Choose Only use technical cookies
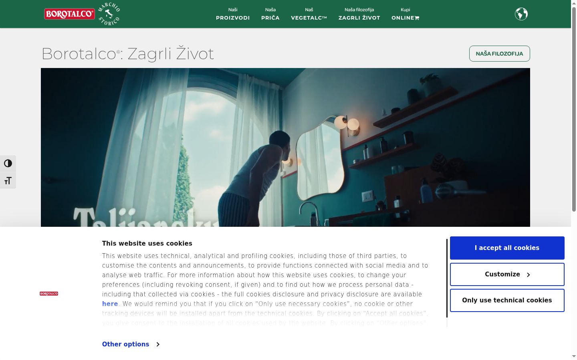Screen dimensions: 577x360 pyautogui.click(x=507, y=300)
